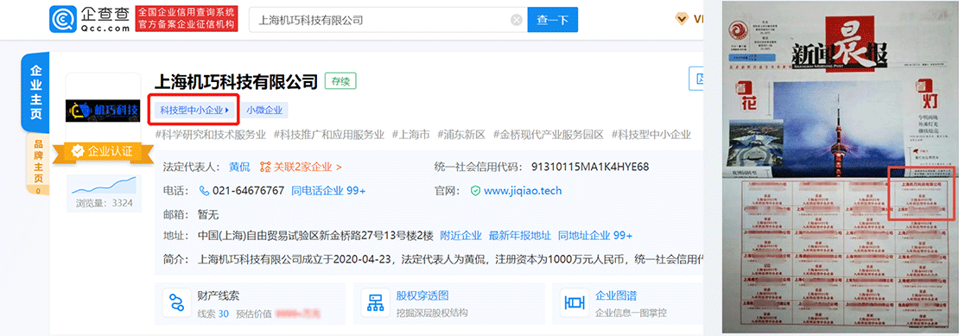Open the 股权穿透图 link
959x336 pixels.
[422, 295]
